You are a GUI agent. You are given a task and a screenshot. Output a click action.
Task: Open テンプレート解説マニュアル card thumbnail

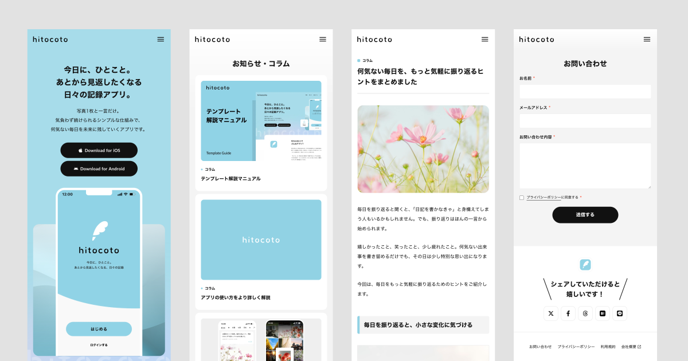pyautogui.click(x=261, y=121)
